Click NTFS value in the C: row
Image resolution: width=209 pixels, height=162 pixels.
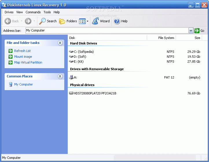click(x=170, y=52)
